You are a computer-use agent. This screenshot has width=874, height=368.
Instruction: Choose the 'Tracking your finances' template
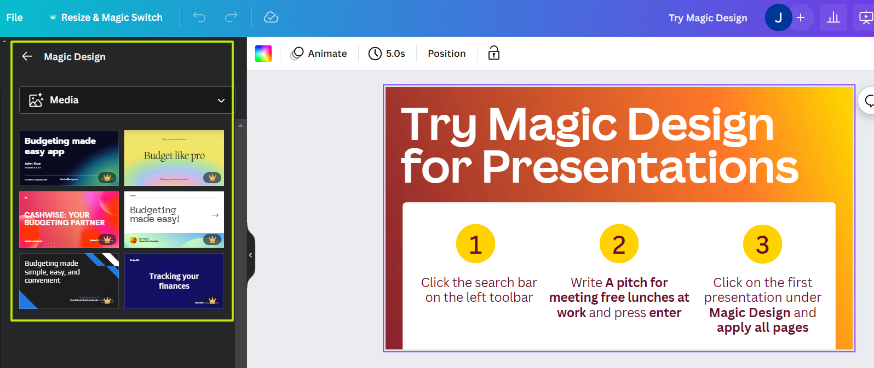(174, 281)
